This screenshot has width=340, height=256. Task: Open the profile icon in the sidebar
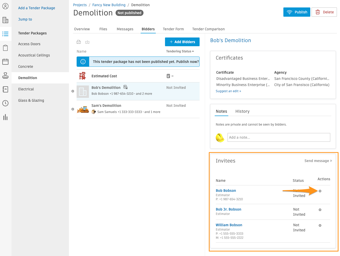[x=5, y=6]
